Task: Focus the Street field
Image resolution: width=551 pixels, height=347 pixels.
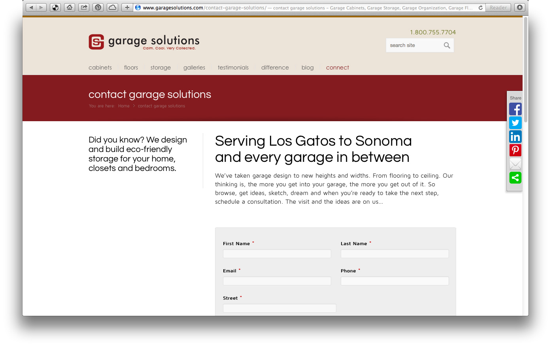Action: [279, 308]
